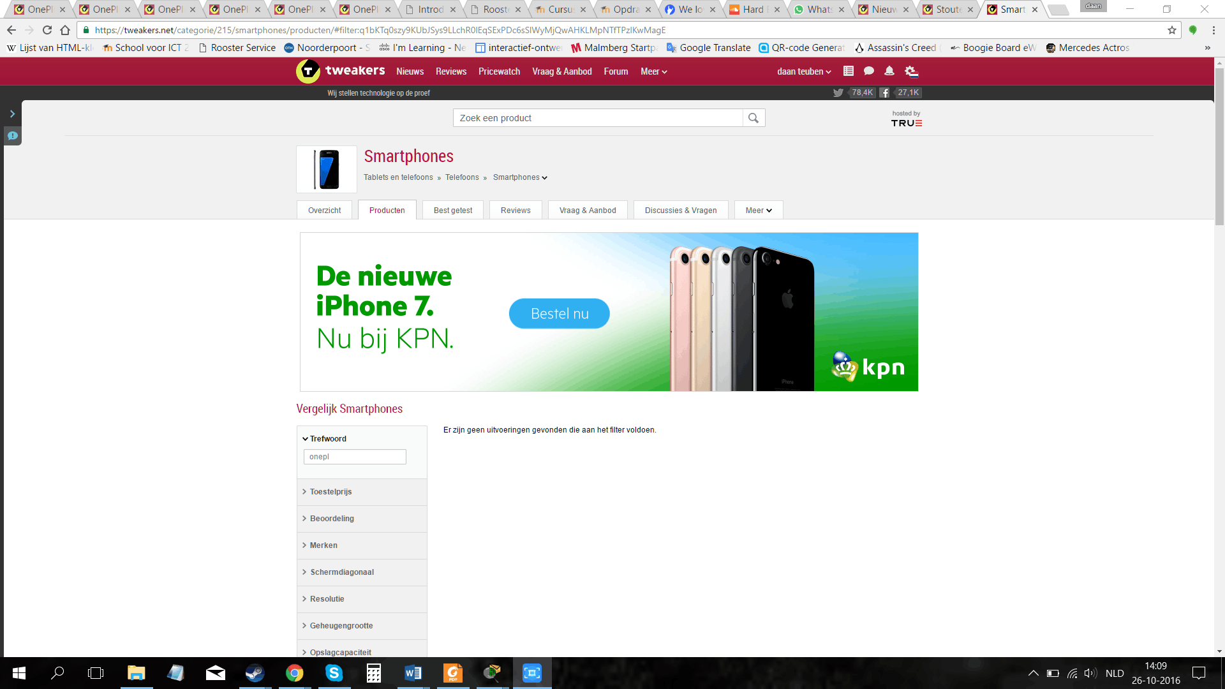Open the Discussies & Vragen tab
This screenshot has width=1225, height=689.
click(681, 210)
